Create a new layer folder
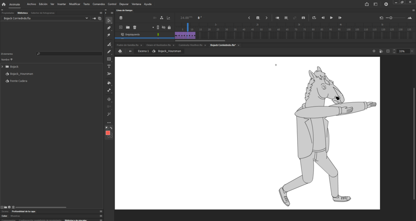Viewport: 416px width, 221px height. point(127,27)
